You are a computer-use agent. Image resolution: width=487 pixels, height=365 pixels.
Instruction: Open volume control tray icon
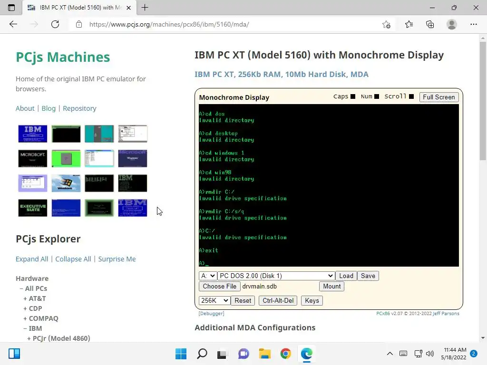429,354
